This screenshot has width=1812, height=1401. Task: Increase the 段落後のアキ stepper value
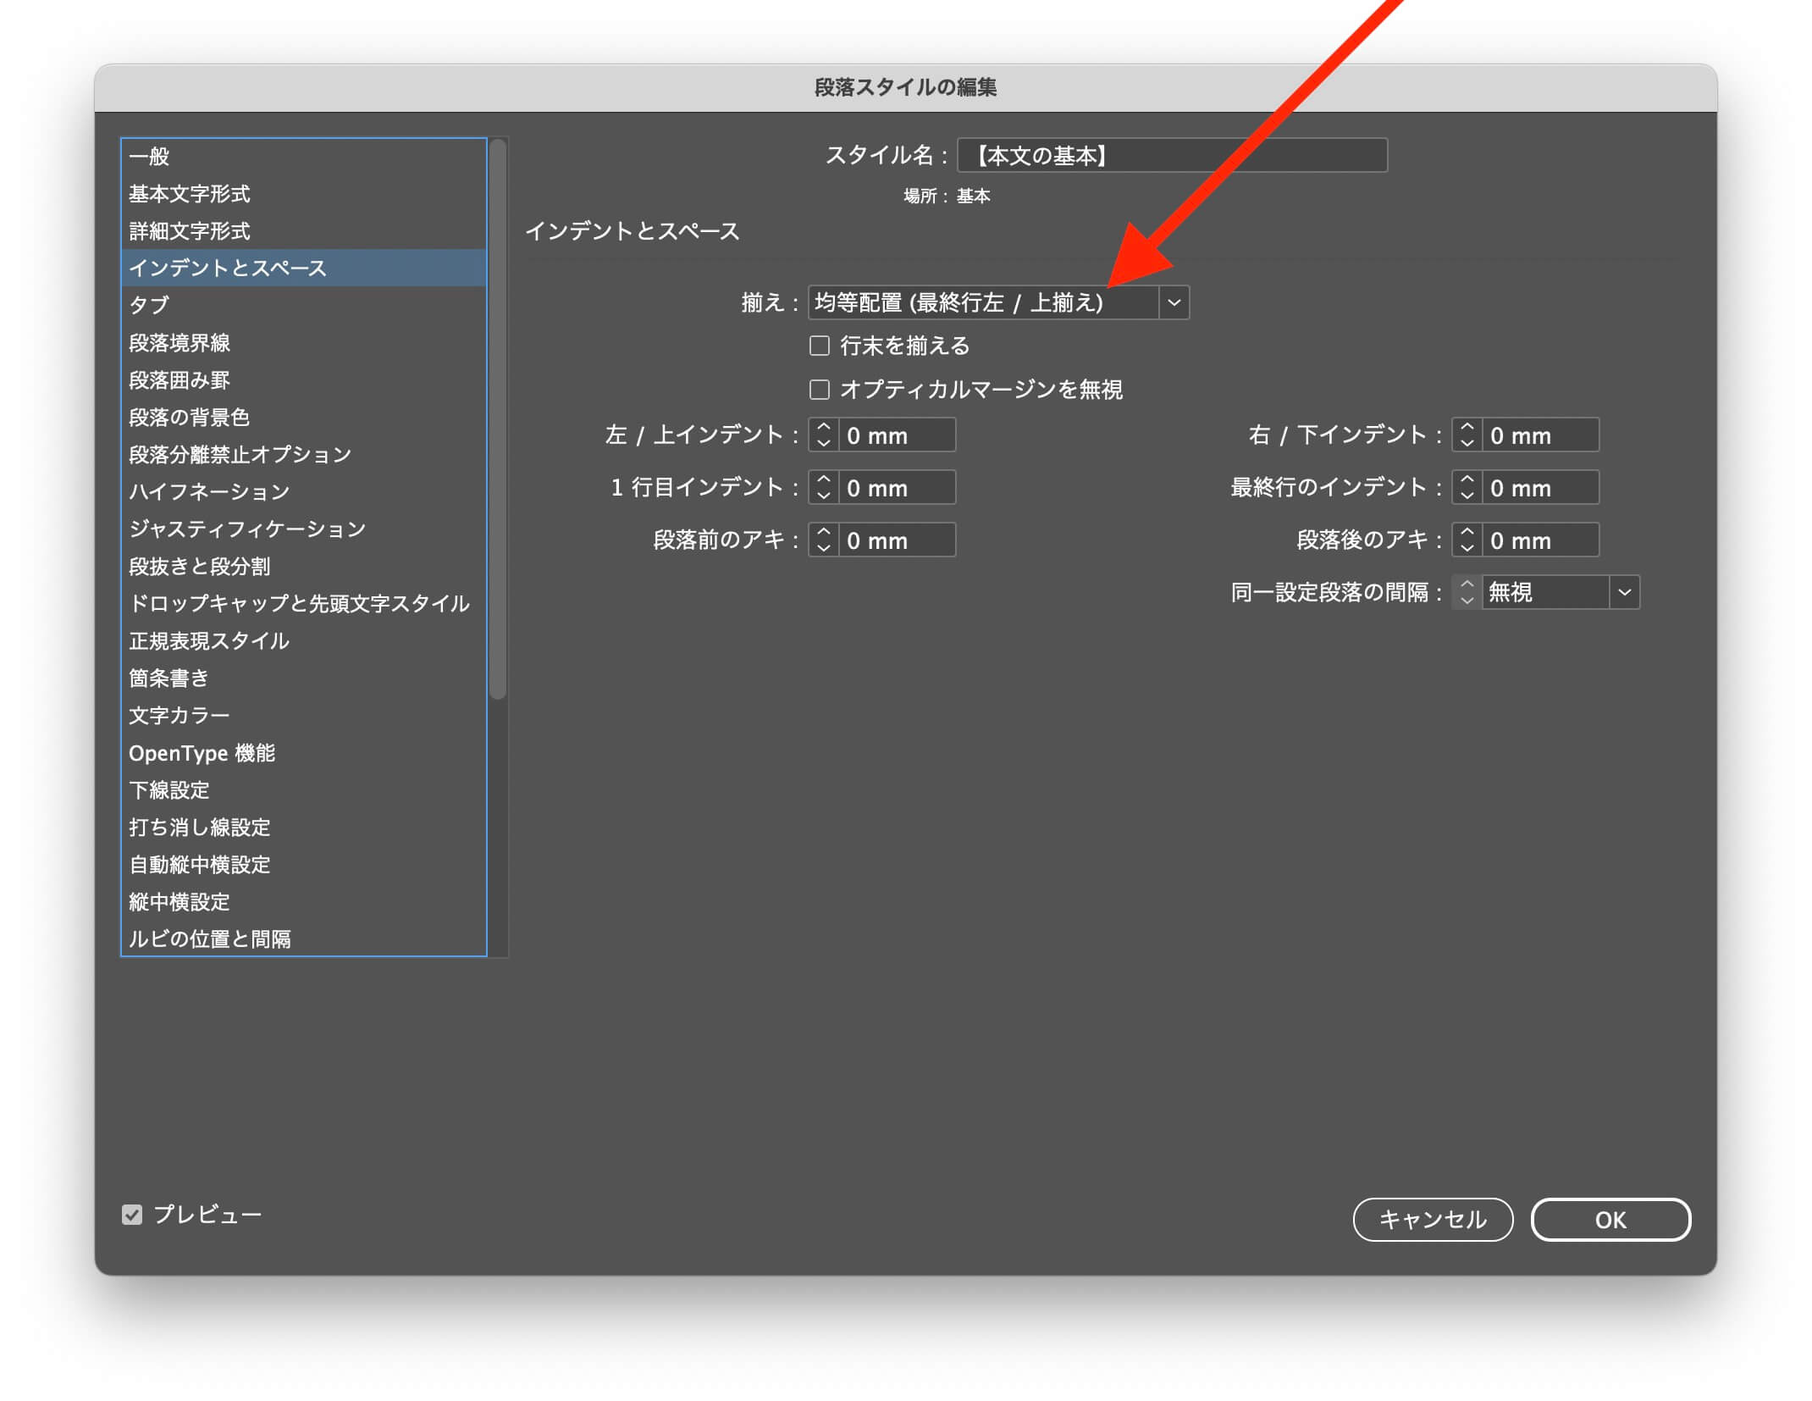(x=1467, y=532)
